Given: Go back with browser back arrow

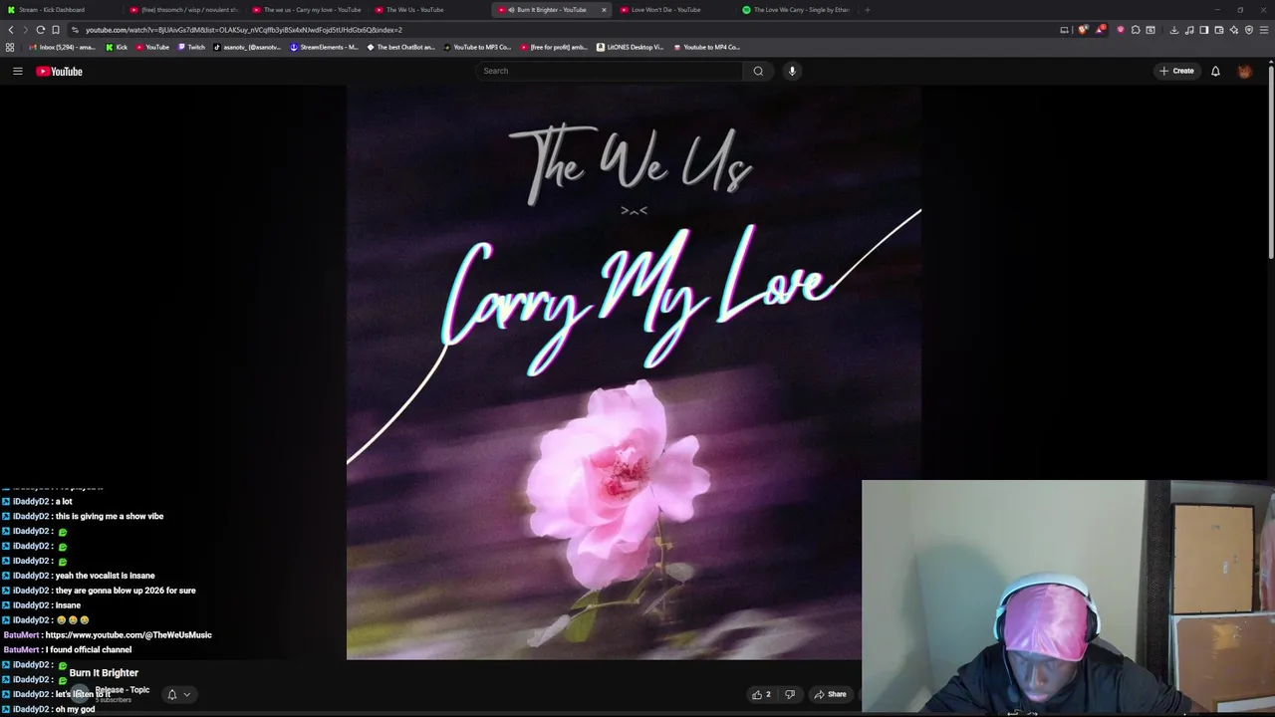Looking at the screenshot, I should (x=11, y=30).
